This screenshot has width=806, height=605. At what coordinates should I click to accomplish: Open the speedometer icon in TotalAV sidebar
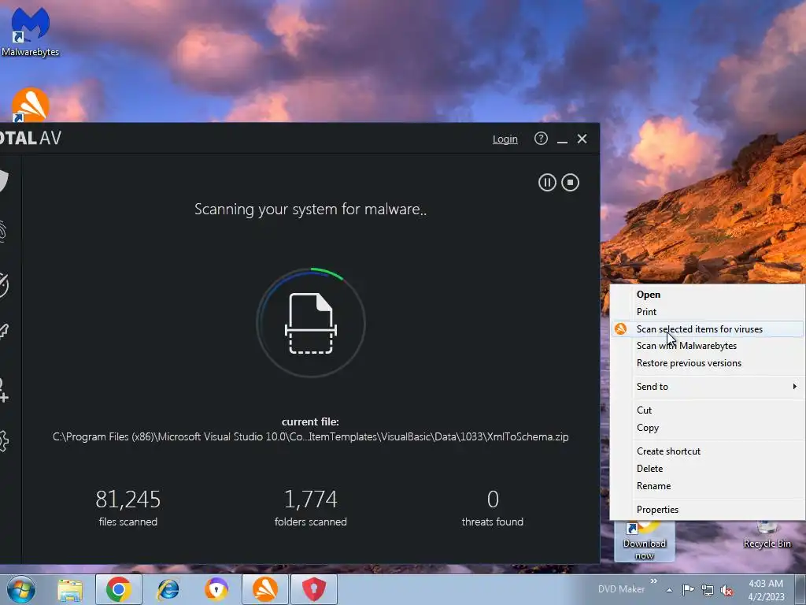[3, 284]
